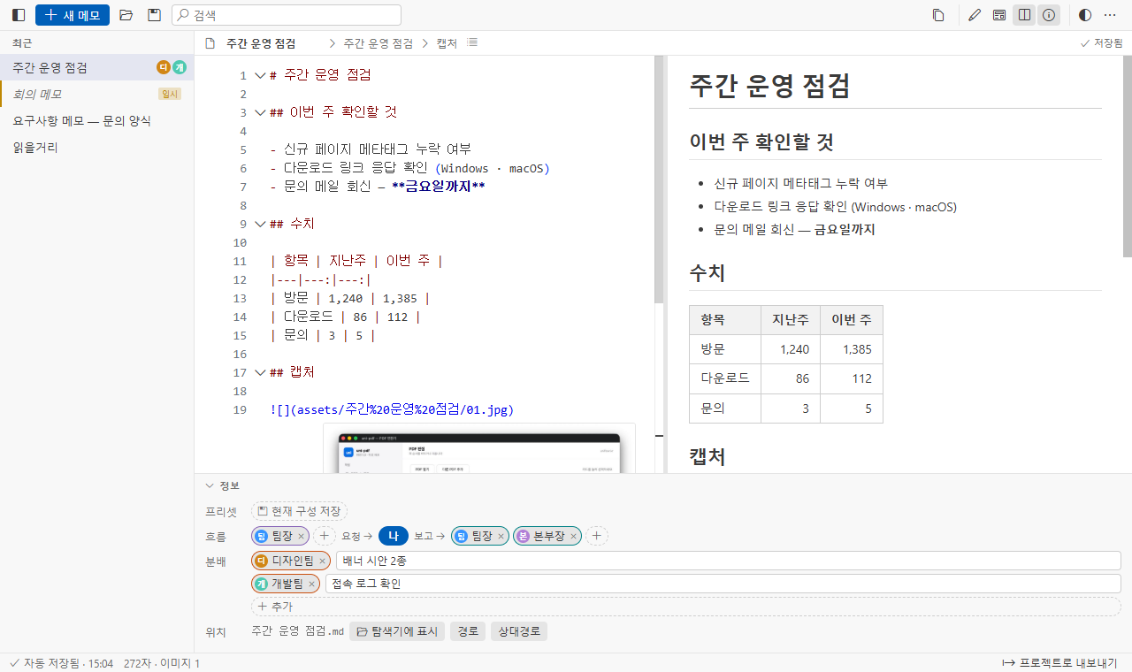Click 프로젝트로 내보내기 in the status bar
Viewport: 1132px width, 672px height.
(x=1059, y=663)
